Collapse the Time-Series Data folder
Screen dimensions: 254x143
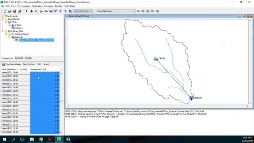tap(3, 31)
